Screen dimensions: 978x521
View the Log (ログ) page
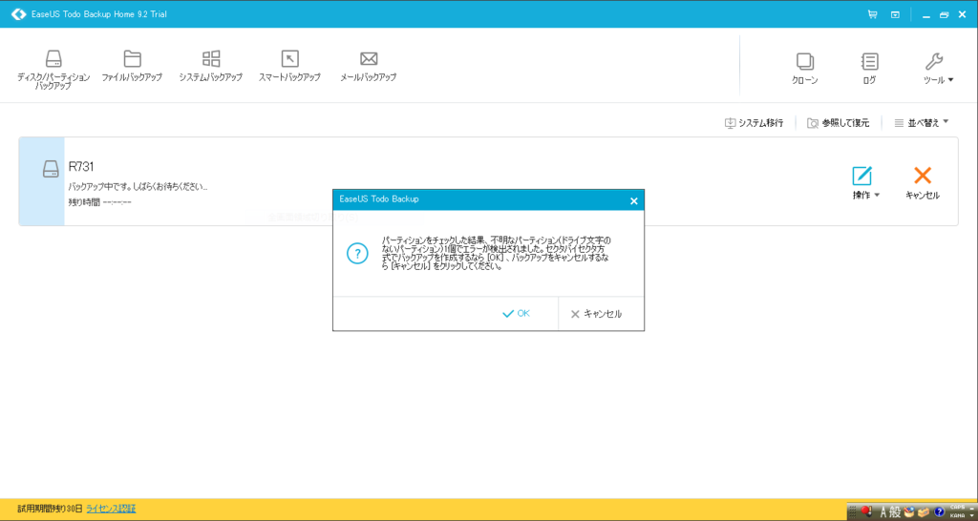click(x=869, y=69)
